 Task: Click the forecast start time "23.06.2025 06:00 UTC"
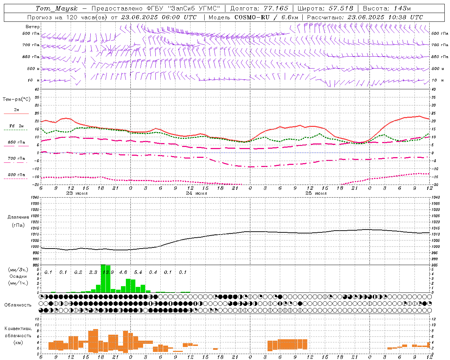pos(159,17)
